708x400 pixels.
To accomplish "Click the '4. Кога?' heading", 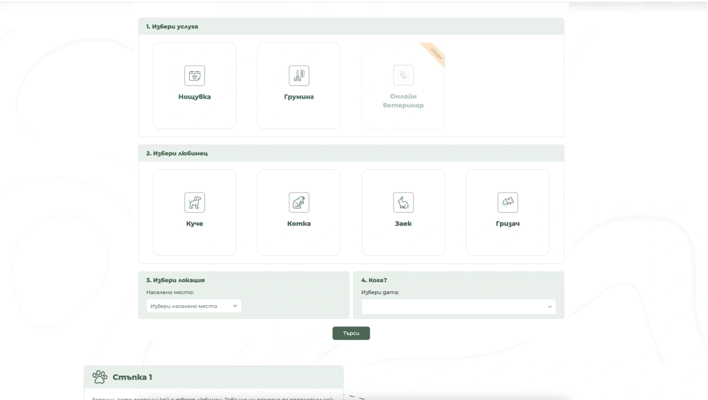I will point(374,281).
